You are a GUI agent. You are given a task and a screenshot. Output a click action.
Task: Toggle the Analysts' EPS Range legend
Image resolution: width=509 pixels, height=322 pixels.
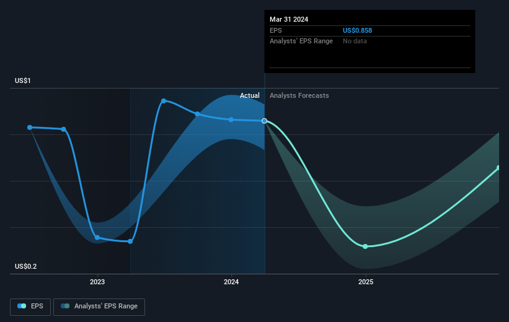click(x=99, y=307)
